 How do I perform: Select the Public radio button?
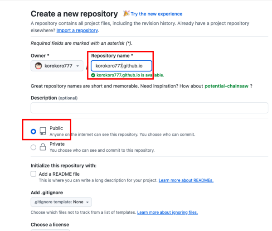tap(33, 131)
